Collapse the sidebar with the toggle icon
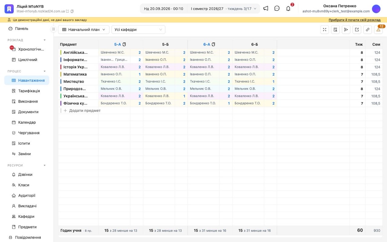This screenshot has width=387, height=242. 54,29
